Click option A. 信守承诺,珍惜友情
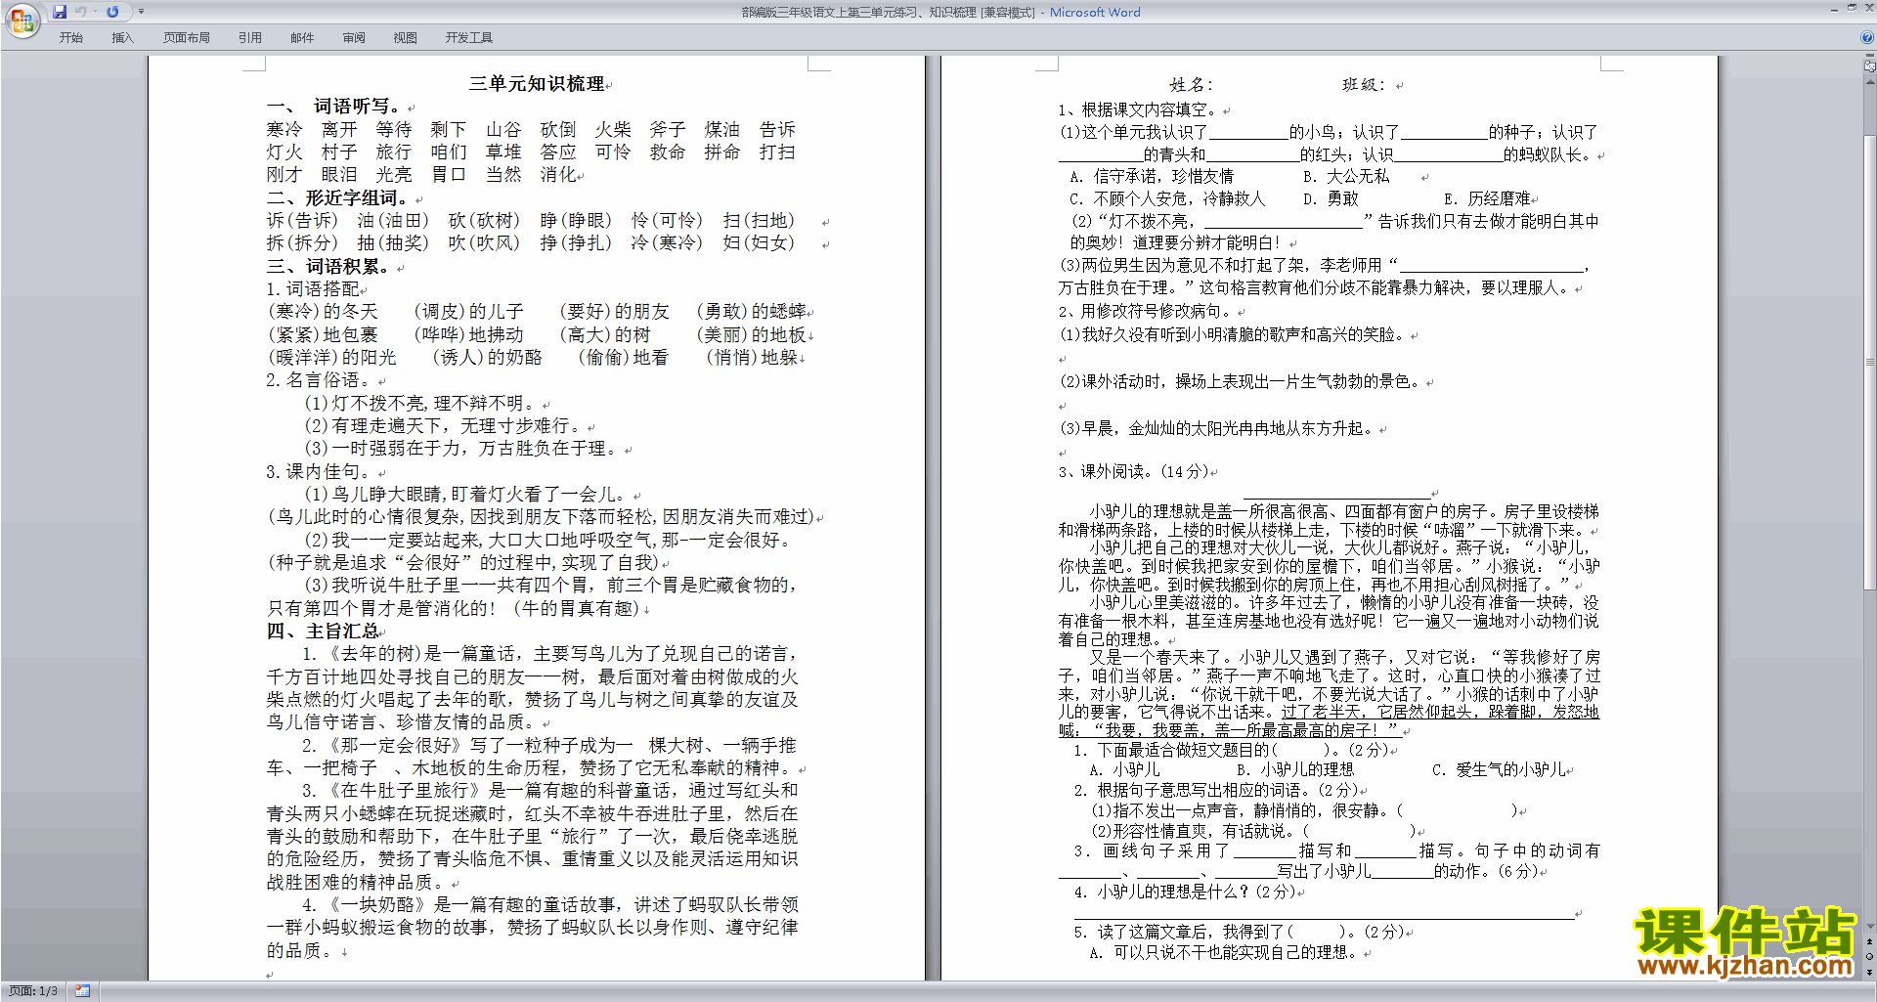1877x1002 pixels. pos(1152,176)
